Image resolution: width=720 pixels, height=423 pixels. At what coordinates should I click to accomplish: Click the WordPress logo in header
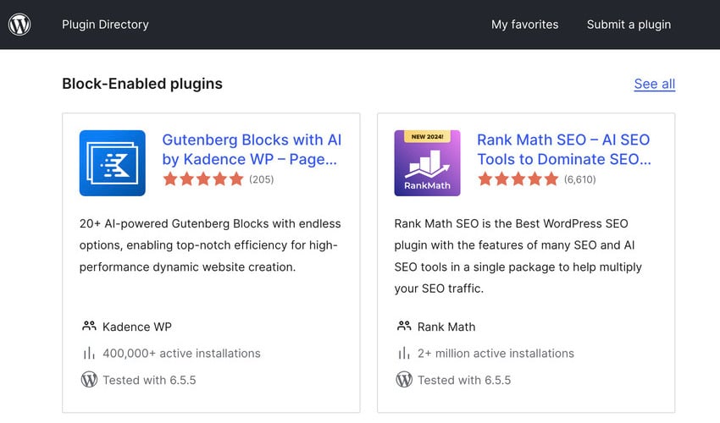click(x=19, y=25)
